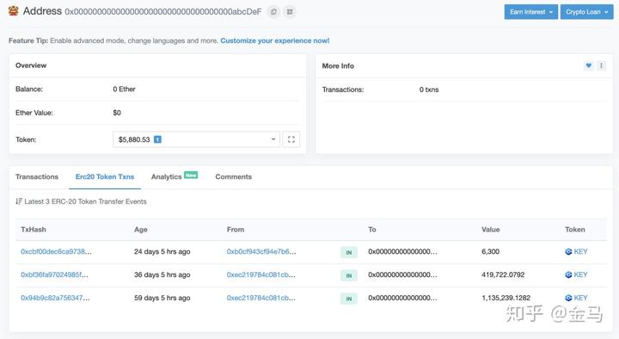
Task: Switch to the Transactions tab
Action: point(37,176)
